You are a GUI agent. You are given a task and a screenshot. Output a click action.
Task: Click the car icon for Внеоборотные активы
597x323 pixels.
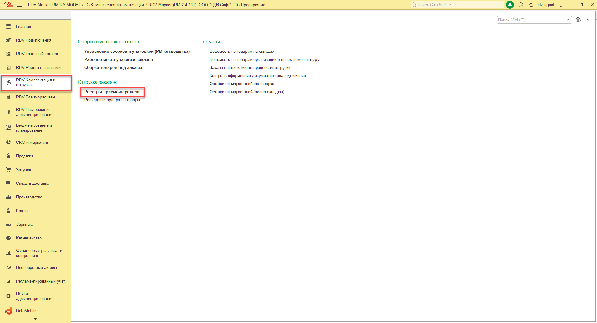(x=8, y=268)
